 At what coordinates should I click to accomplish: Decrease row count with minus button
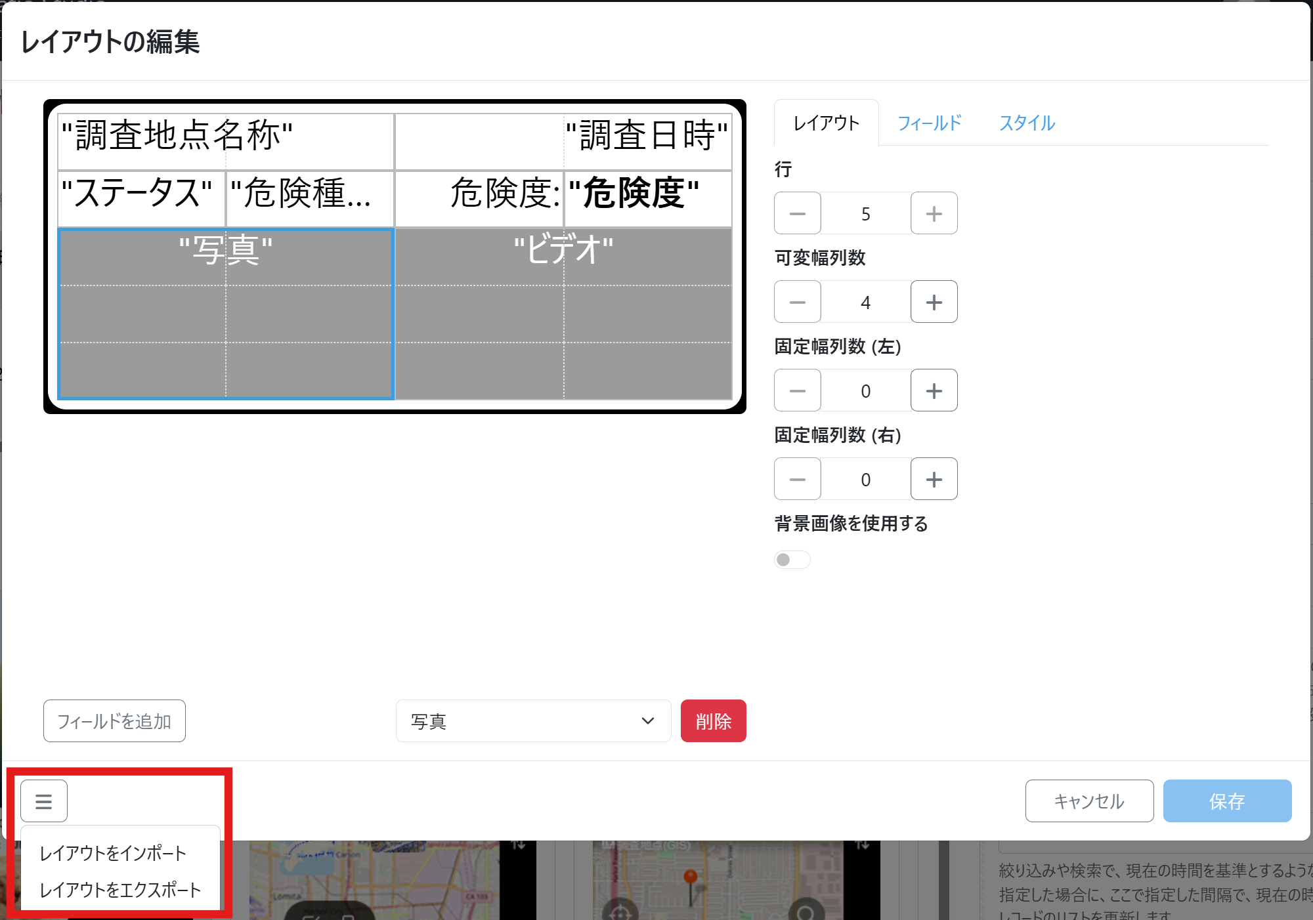pos(797,213)
